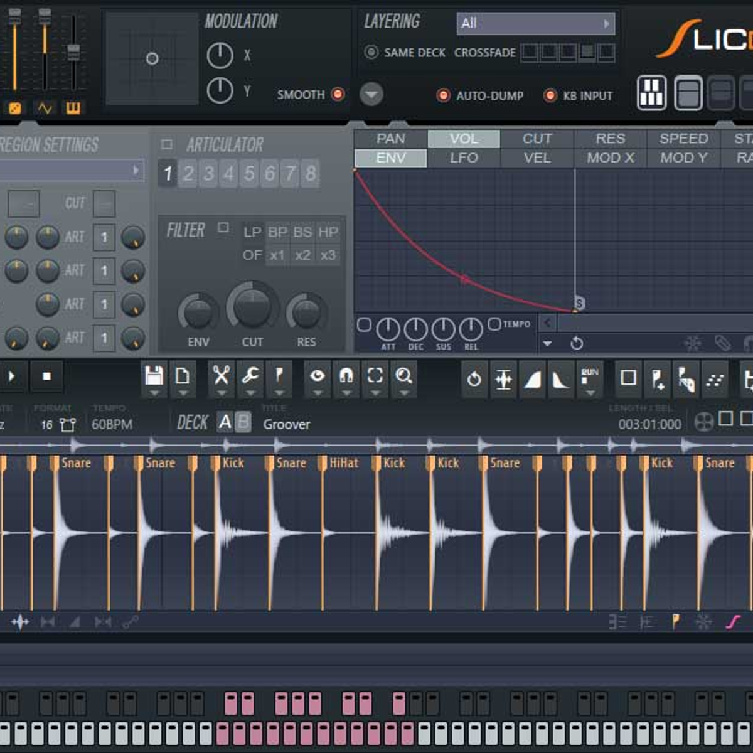Open dropdown arrow under save icon

click(x=154, y=393)
